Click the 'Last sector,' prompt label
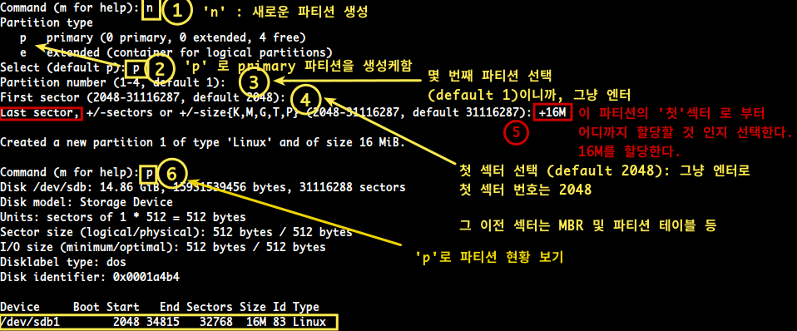 tap(40, 112)
